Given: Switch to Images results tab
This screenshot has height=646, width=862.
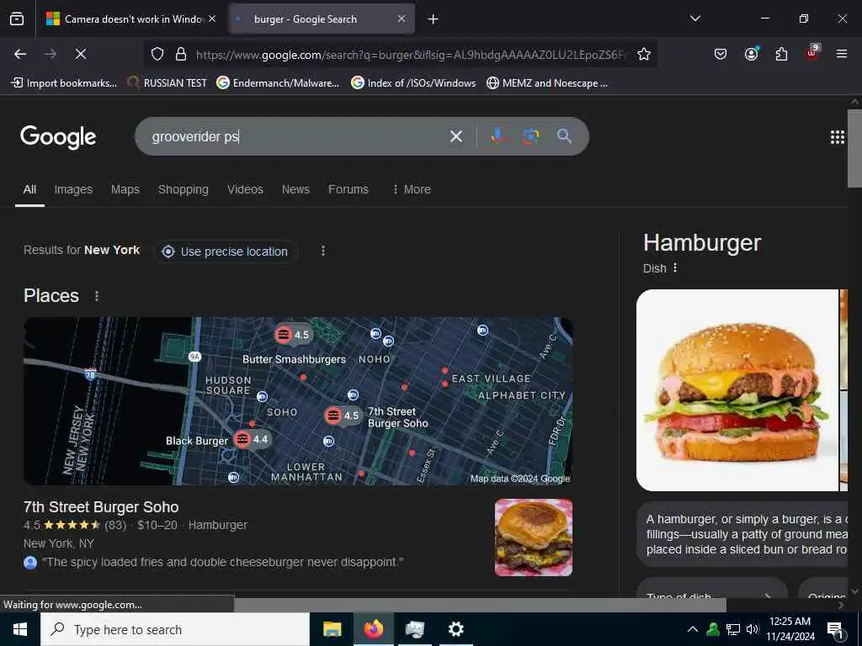Looking at the screenshot, I should tap(73, 189).
